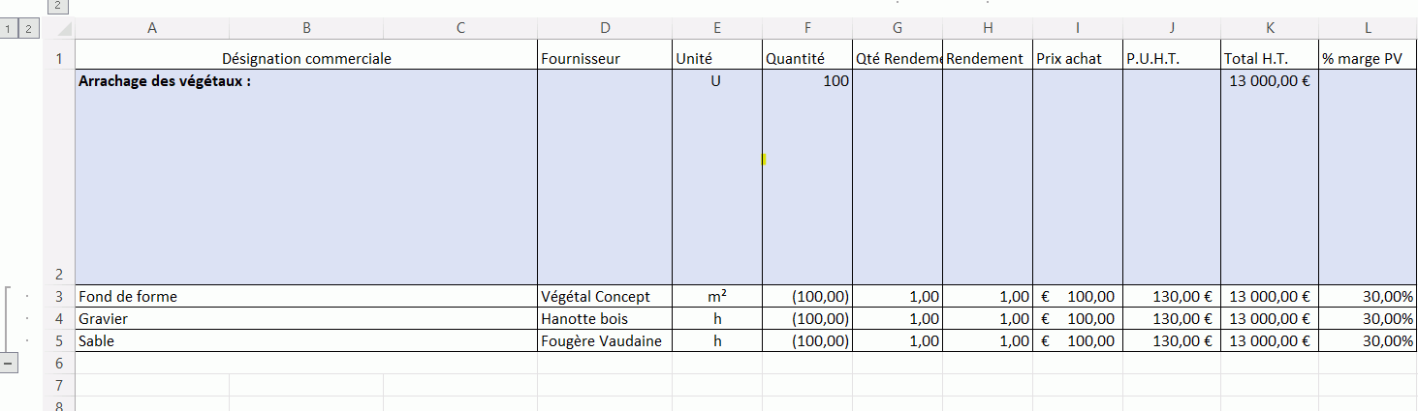Screen dimensions: 1418x411
Task: Select column K header
Action: coord(1270,29)
